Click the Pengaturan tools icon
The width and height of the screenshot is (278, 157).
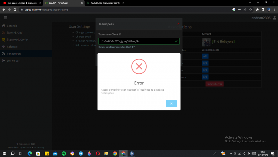point(3,54)
